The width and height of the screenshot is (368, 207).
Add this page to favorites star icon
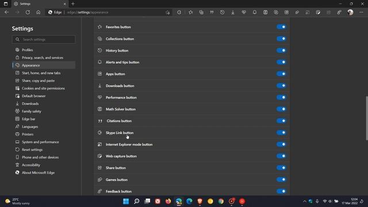click(167, 13)
